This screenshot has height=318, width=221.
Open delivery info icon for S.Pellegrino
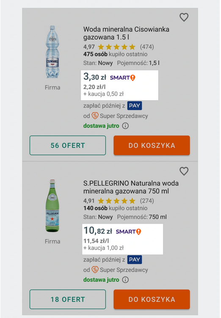click(x=125, y=280)
